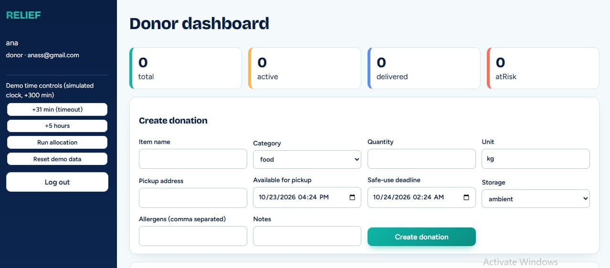Click the donor · anass@gmail.com text
The height and width of the screenshot is (268, 610).
[42, 55]
